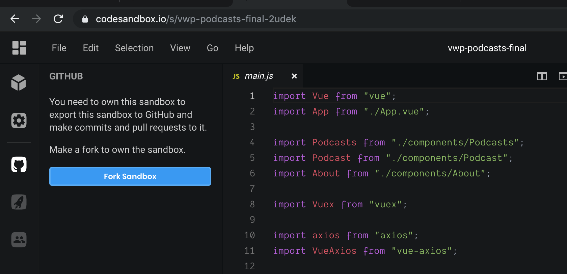Image resolution: width=567 pixels, height=274 pixels.
Task: Go back in browser
Action: 15,19
